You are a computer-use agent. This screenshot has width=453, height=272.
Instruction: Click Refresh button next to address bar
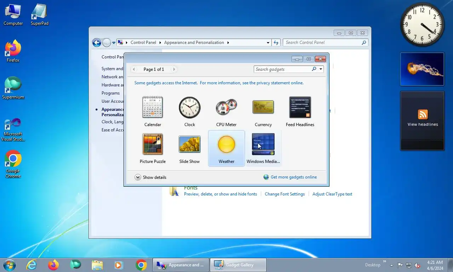click(276, 42)
